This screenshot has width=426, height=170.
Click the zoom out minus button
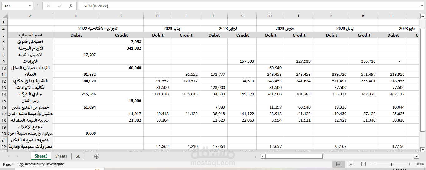pos(373,164)
